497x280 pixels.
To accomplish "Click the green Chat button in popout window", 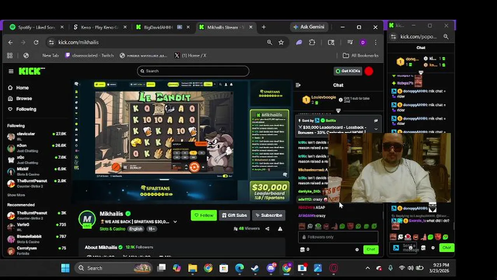I will 446,248.
